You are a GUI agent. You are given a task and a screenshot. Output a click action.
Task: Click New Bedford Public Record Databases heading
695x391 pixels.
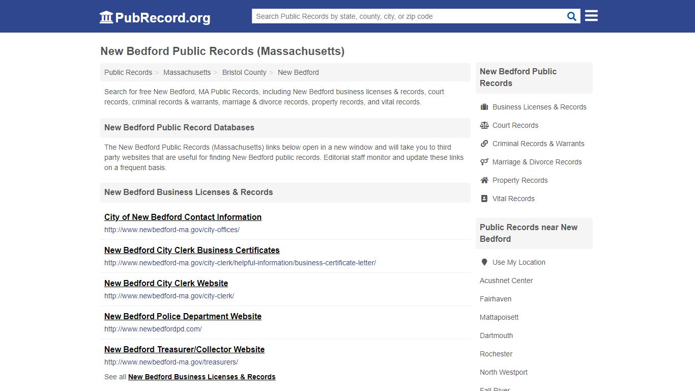[179, 128]
